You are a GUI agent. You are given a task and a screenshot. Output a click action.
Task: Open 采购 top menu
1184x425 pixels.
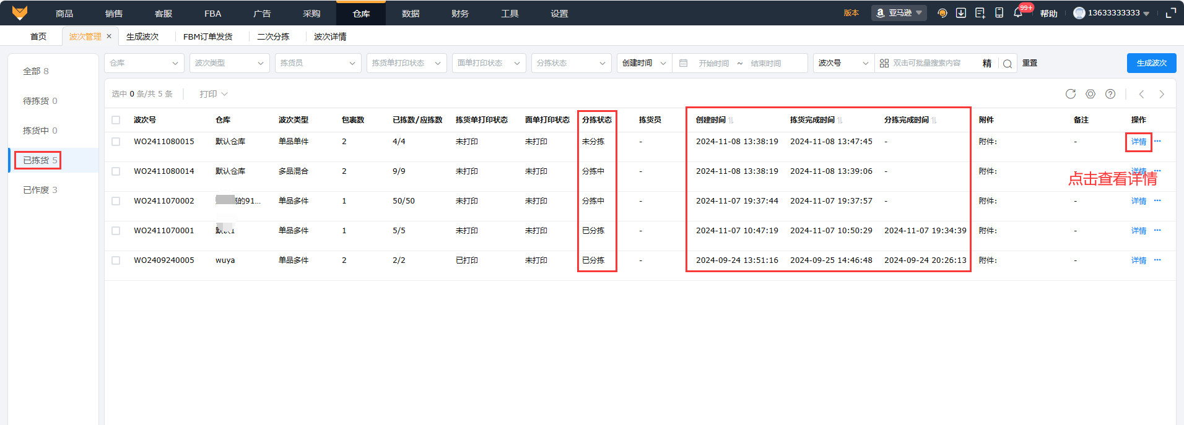[x=311, y=14]
